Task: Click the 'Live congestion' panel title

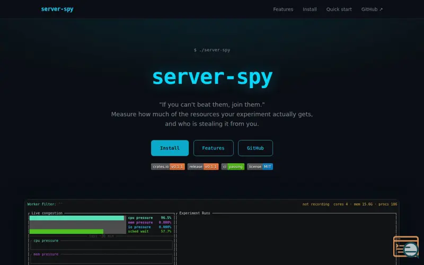Action: click(47, 213)
